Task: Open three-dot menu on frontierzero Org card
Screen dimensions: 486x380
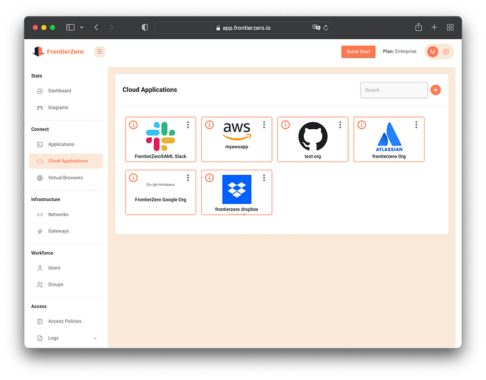Action: pos(416,125)
